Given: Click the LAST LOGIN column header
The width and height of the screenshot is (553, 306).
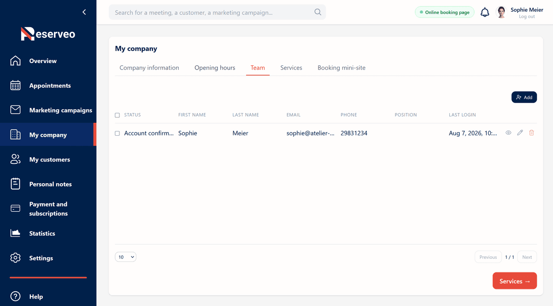Looking at the screenshot, I should [x=462, y=115].
